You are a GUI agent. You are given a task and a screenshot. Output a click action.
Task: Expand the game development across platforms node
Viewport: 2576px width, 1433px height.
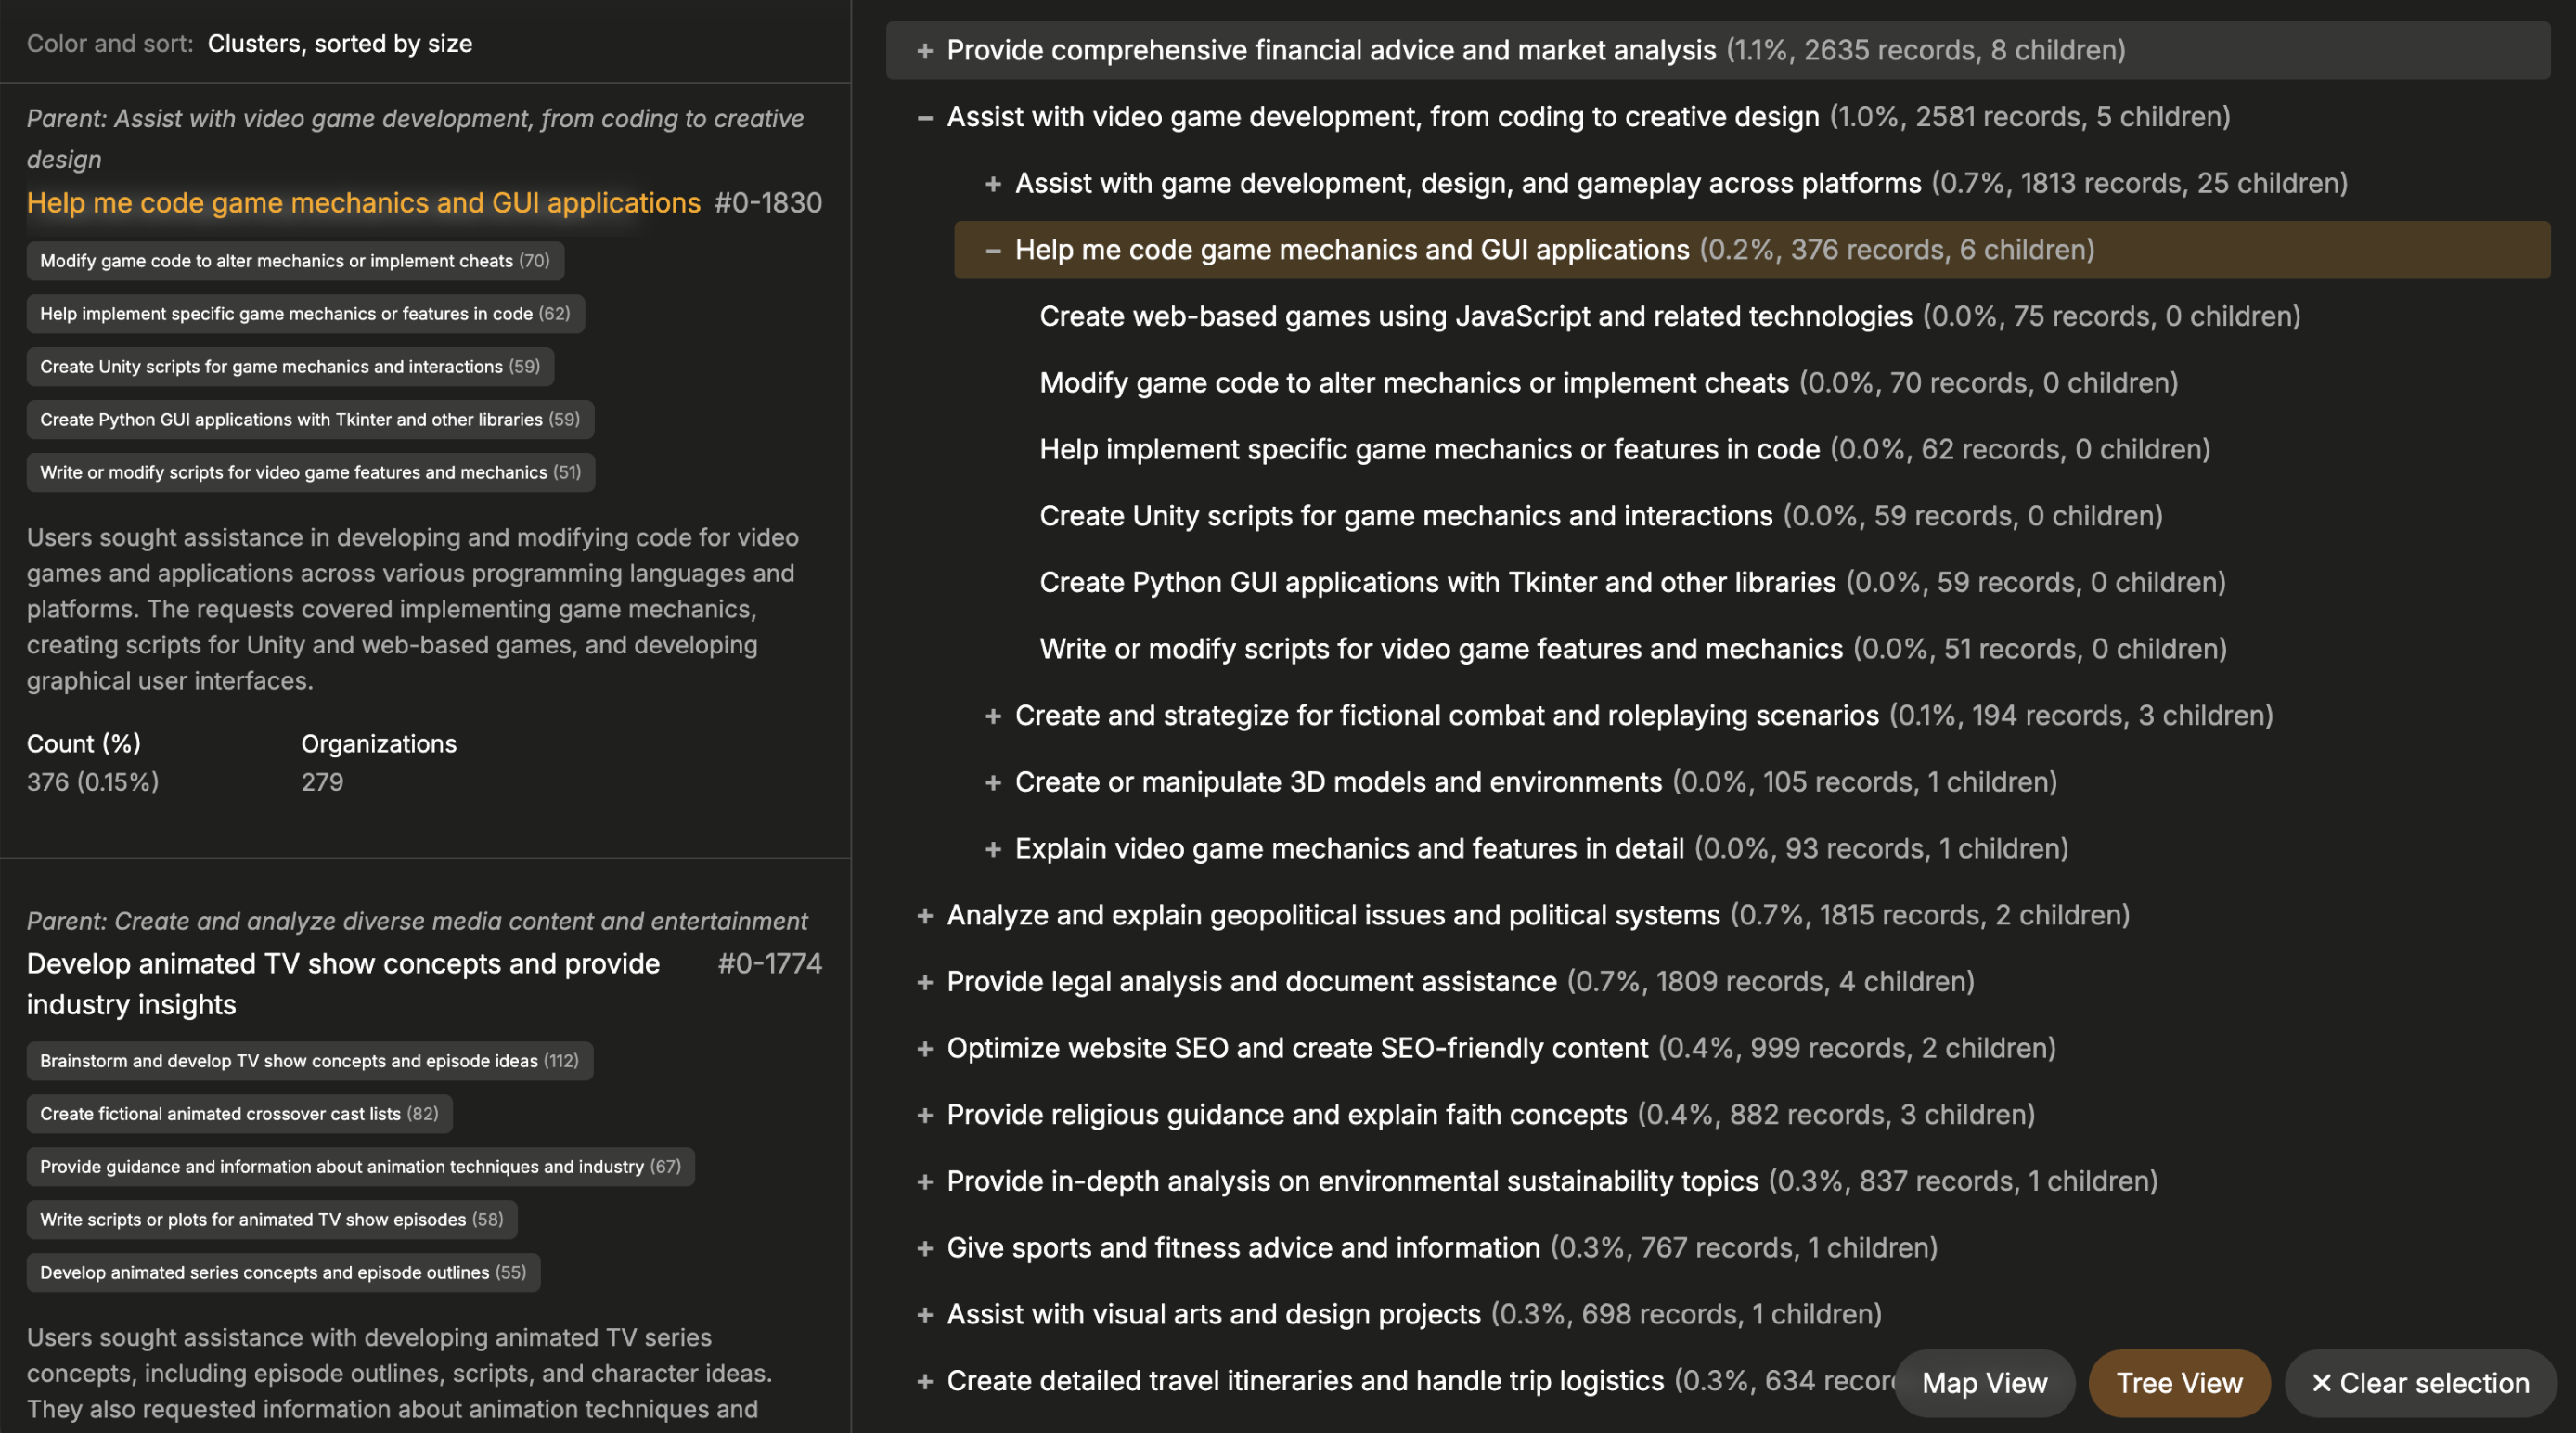coord(993,184)
